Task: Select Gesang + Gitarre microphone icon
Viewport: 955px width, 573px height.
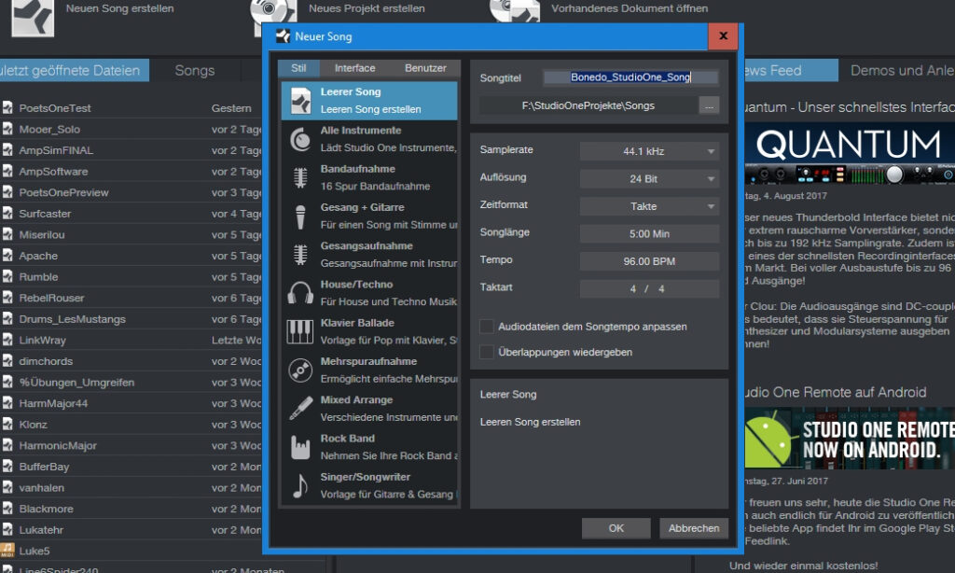Action: click(x=300, y=217)
